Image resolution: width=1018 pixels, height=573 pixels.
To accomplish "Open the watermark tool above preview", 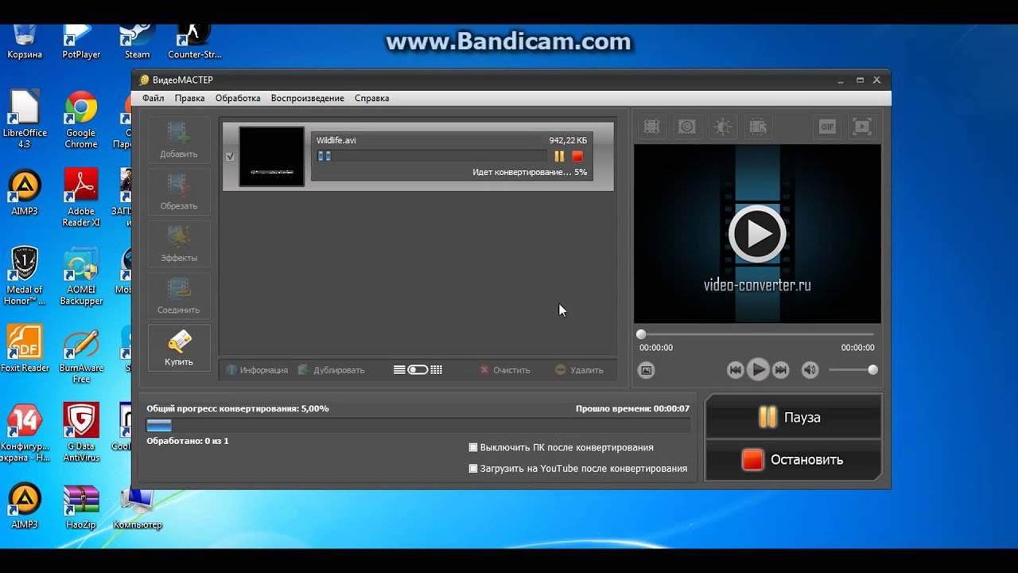I will pos(687,127).
